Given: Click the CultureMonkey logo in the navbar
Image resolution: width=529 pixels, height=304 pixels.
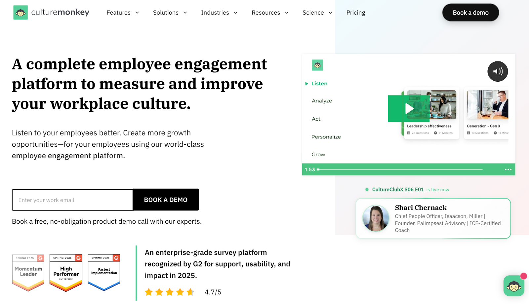Looking at the screenshot, I should click(x=51, y=12).
